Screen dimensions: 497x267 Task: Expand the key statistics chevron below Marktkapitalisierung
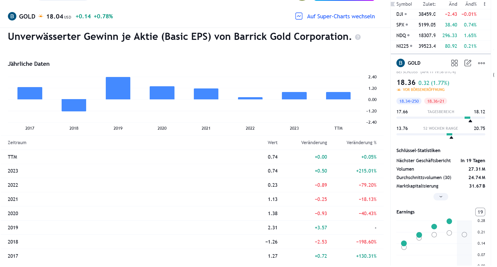441,197
